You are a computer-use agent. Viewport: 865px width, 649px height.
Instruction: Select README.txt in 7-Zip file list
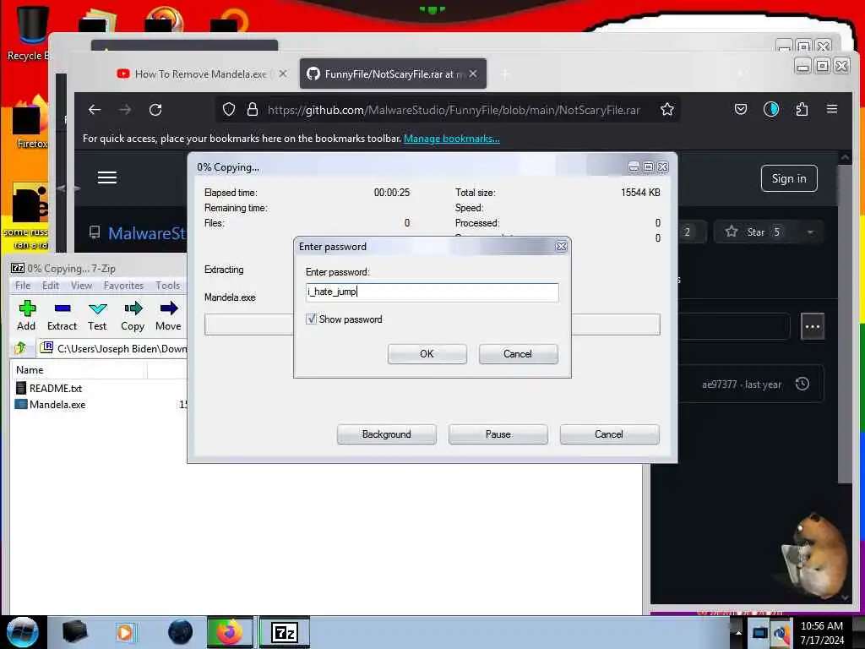point(56,389)
